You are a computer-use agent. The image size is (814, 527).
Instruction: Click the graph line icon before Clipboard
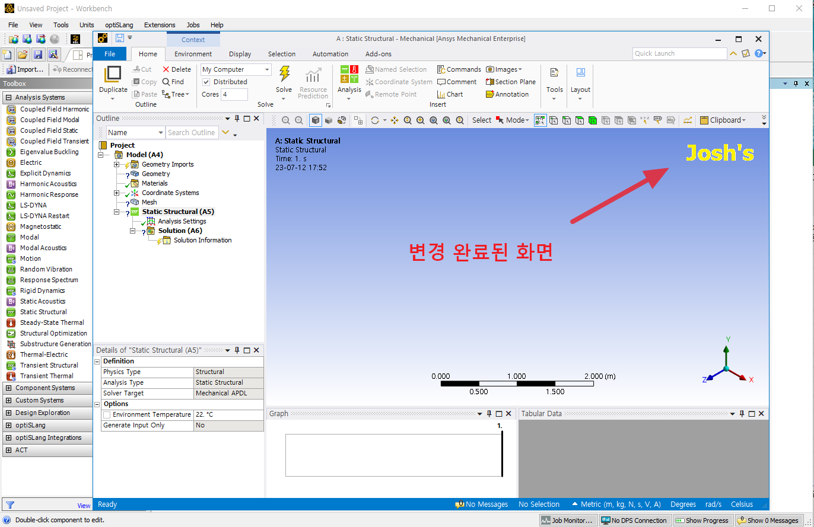pos(687,120)
